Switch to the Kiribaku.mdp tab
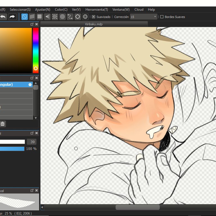Viewport: 216px width, 216px height. 94,24
